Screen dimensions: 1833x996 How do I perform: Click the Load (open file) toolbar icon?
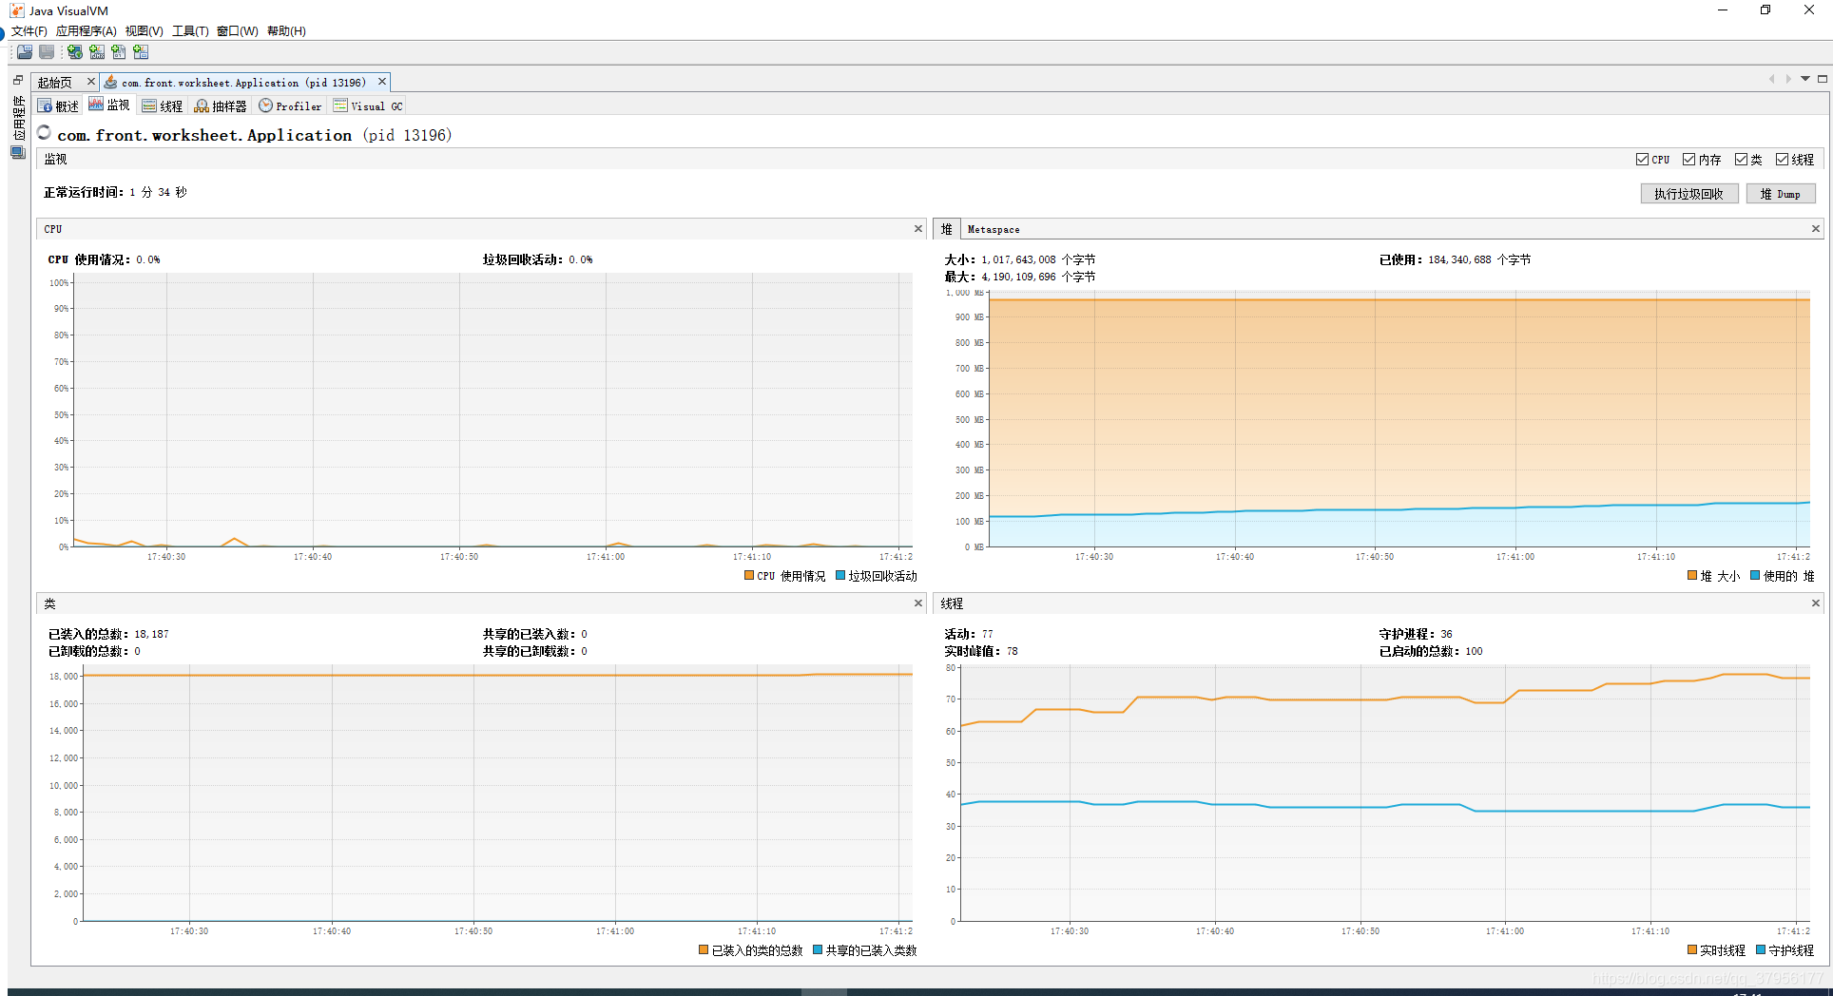[x=25, y=52]
